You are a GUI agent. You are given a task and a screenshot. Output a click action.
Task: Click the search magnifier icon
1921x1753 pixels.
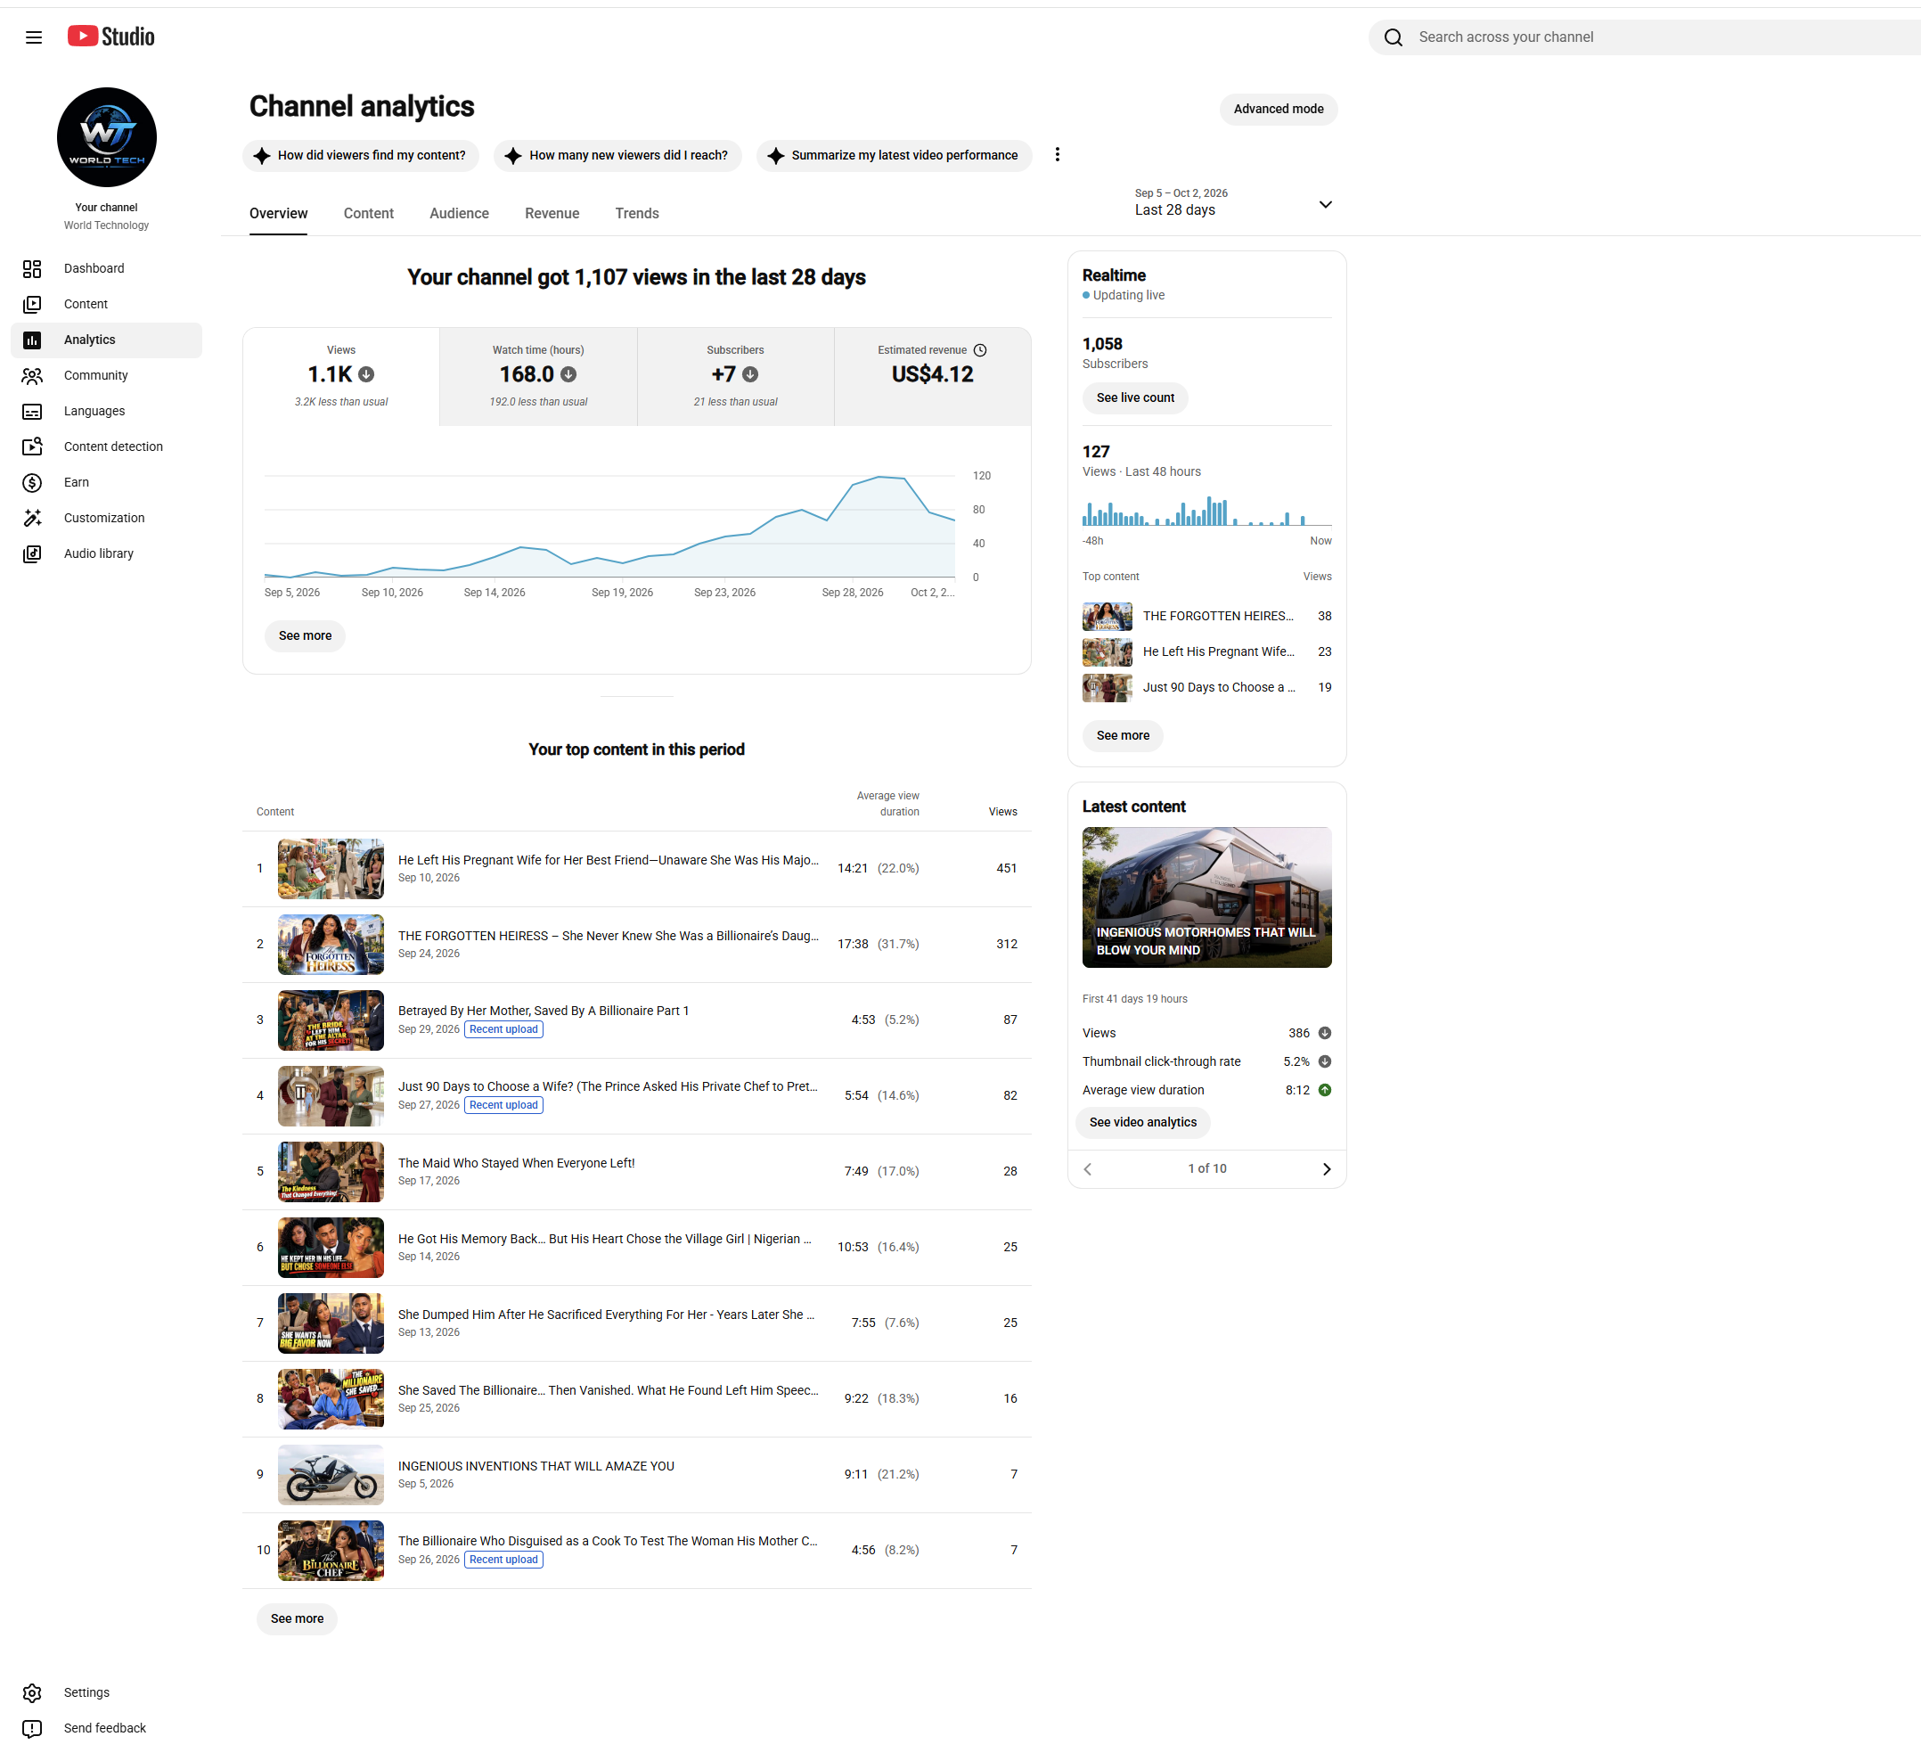click(1394, 37)
